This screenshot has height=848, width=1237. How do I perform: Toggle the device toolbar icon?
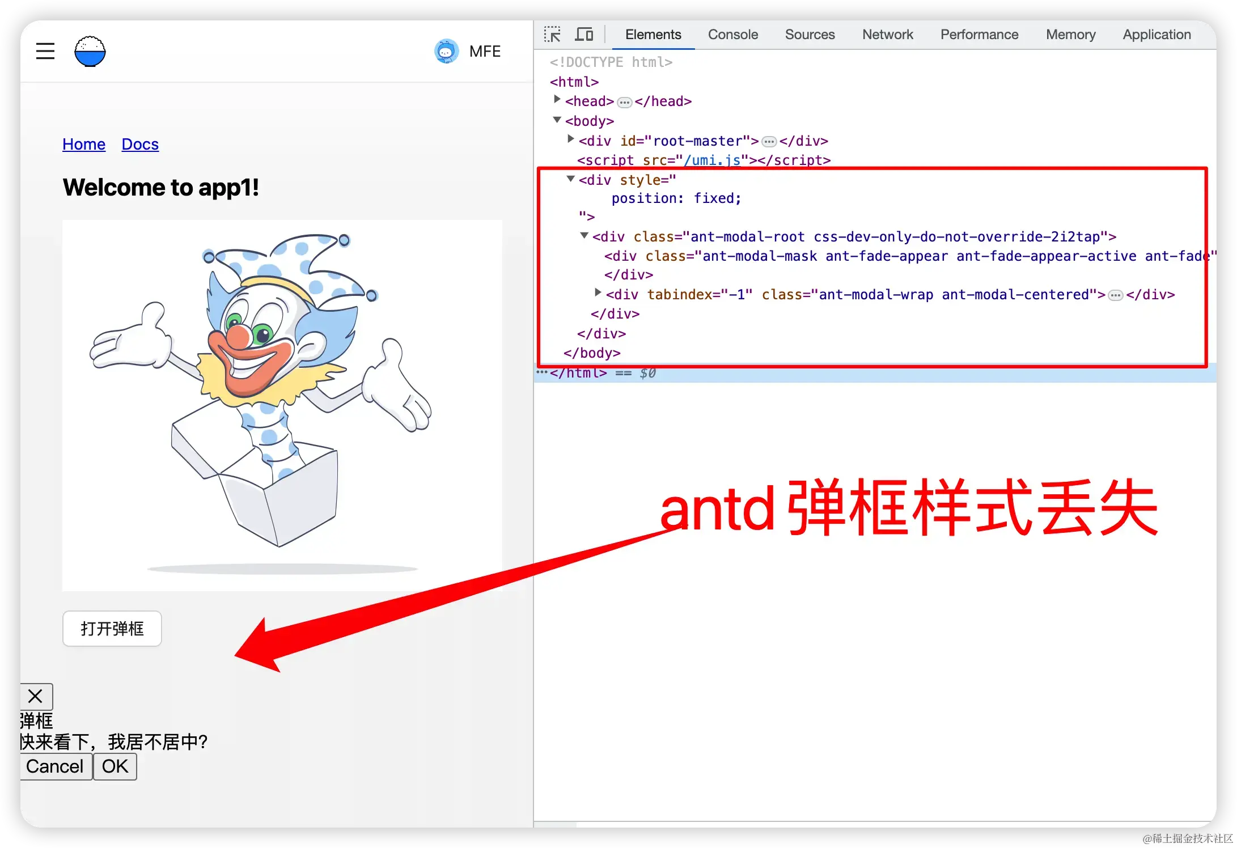coord(584,35)
